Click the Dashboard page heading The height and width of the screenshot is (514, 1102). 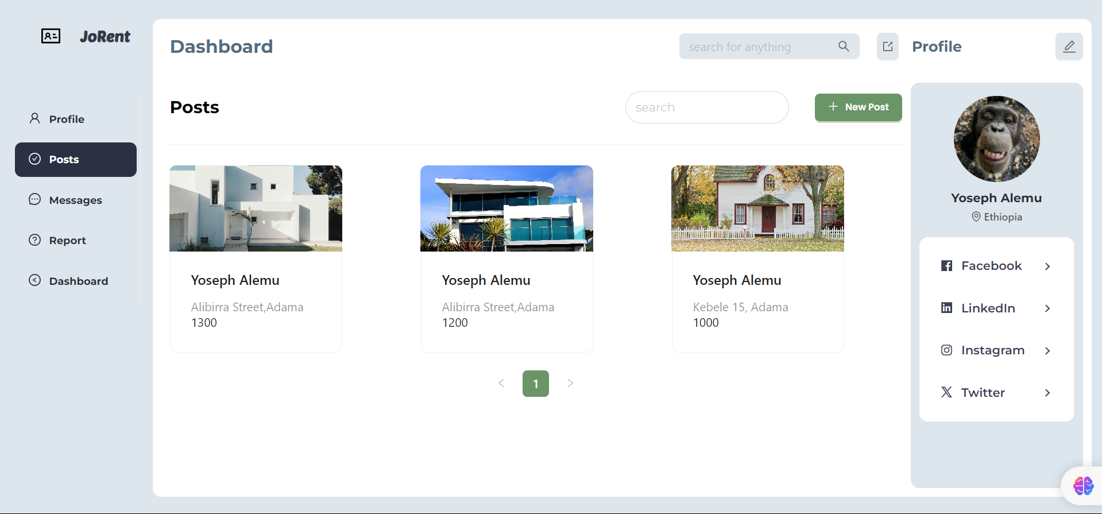click(x=222, y=47)
